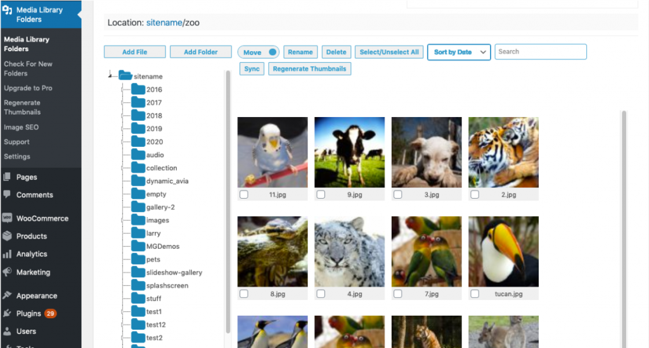This screenshot has height=348, width=649.
Task: Click the audio folder icon
Action: coord(138,154)
